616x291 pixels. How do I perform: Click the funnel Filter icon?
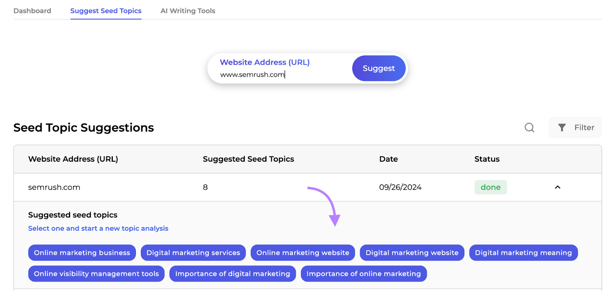coord(562,127)
